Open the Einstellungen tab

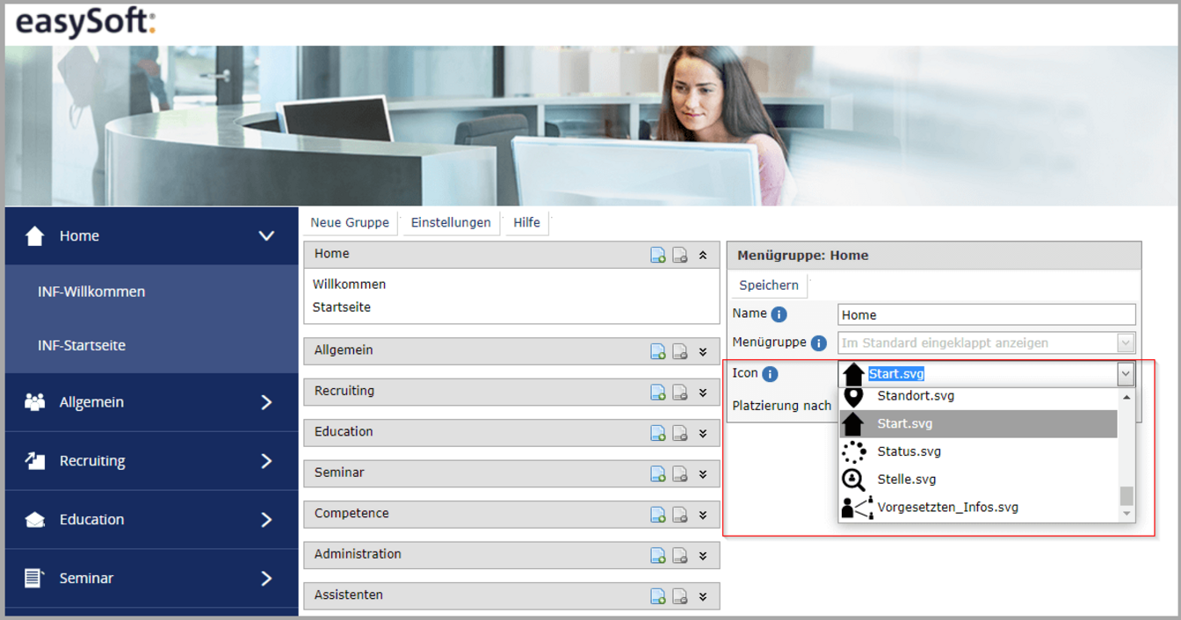pos(451,223)
